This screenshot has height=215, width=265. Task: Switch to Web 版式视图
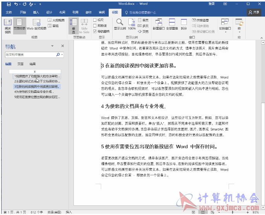(x=36, y=24)
